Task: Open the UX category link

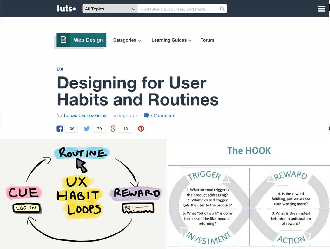Action: tap(60, 69)
